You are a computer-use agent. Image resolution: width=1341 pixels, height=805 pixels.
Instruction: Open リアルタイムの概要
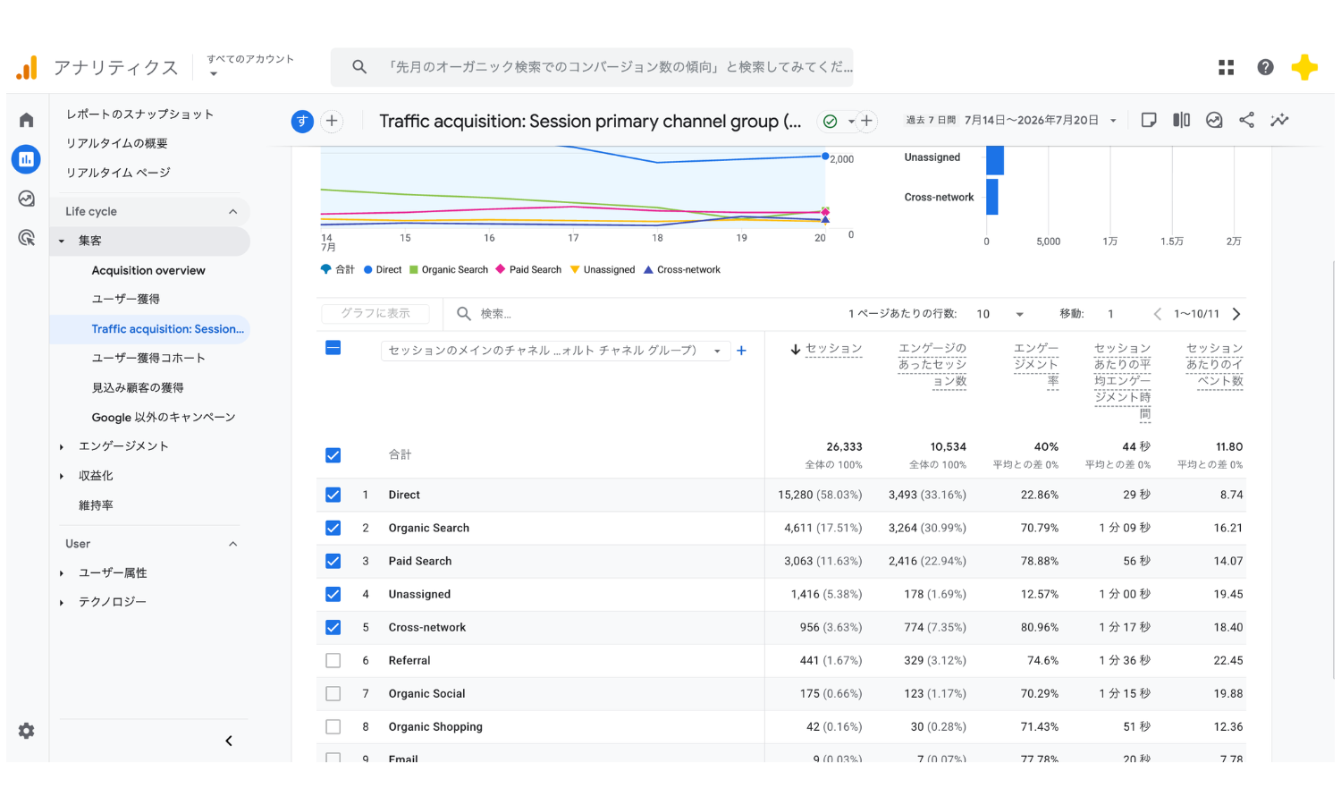point(116,143)
